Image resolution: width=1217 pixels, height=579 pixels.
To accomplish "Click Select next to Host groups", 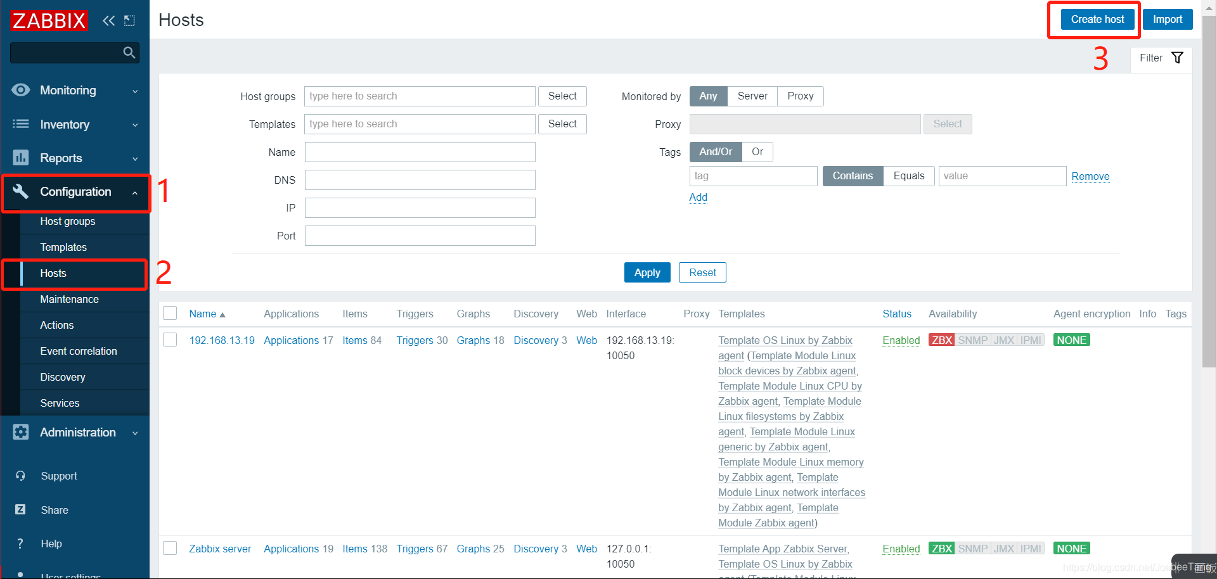I will (x=562, y=96).
